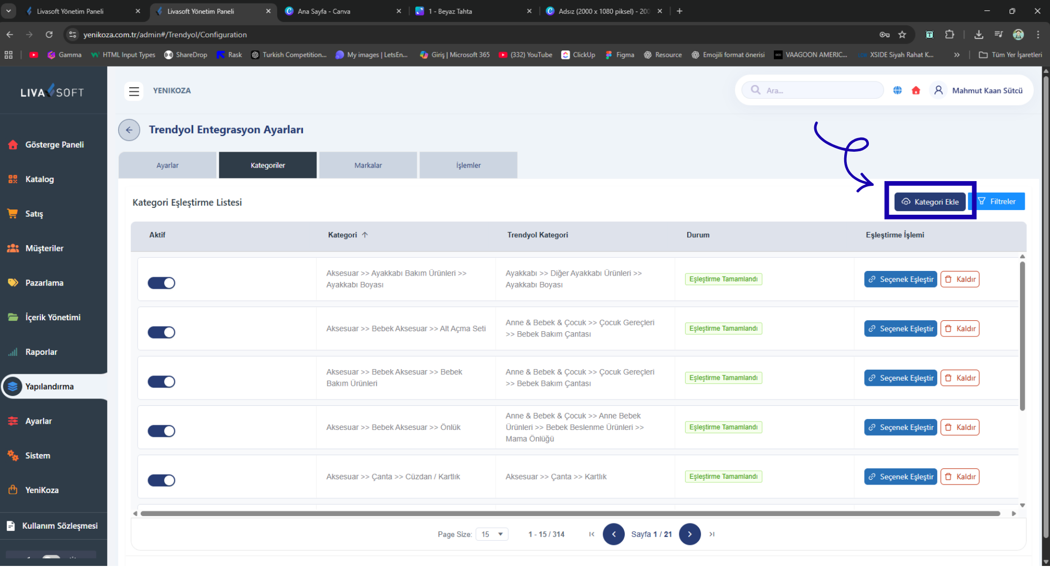Image resolution: width=1050 pixels, height=567 pixels.
Task: Turn off the Cüzdan / Kartlık toggle
Action: [x=161, y=480]
